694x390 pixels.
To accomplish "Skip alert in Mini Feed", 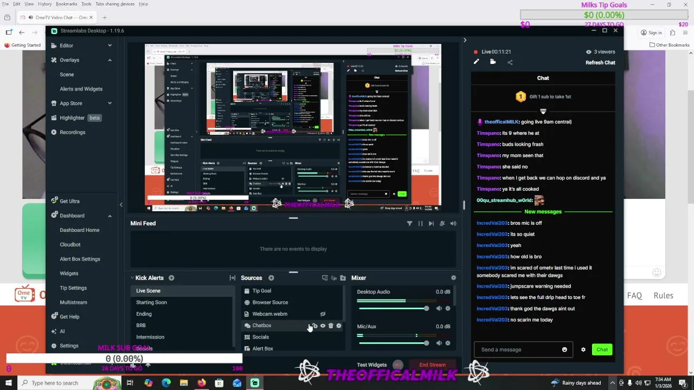I will [x=431, y=223].
